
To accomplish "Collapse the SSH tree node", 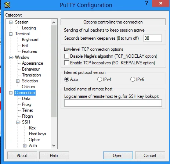I will pos(18,122).
